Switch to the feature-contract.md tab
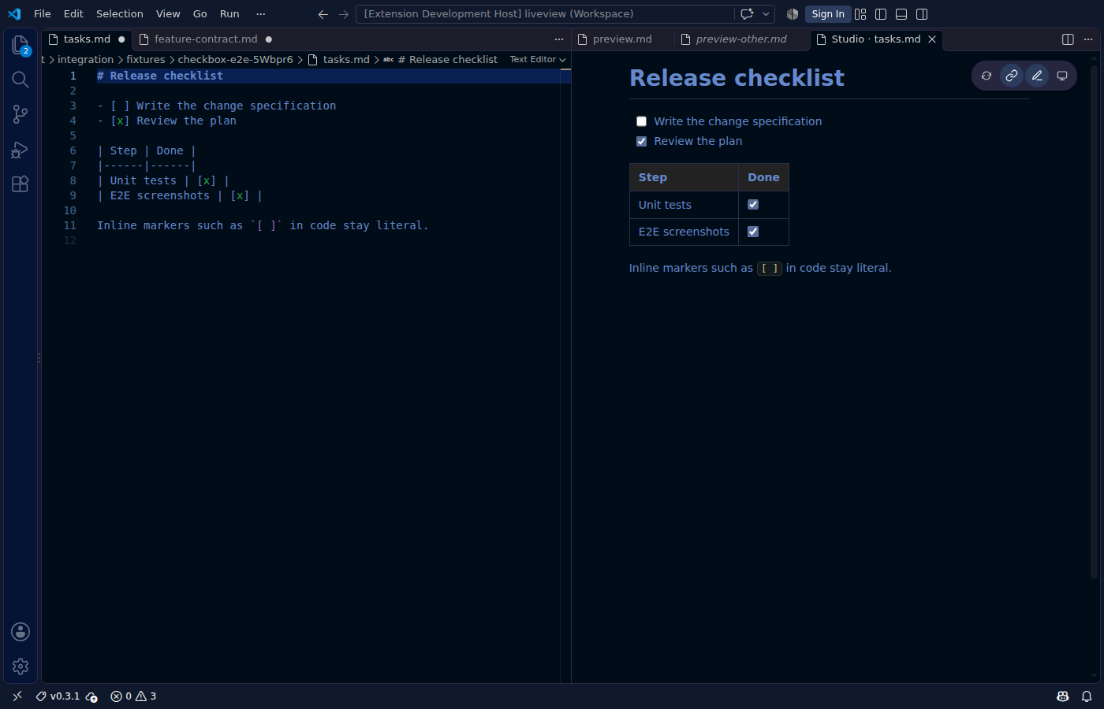 (206, 39)
